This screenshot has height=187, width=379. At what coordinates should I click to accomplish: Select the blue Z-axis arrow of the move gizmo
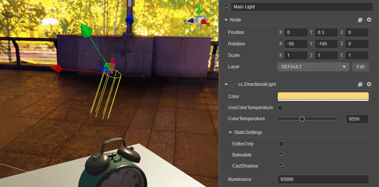pos(130,18)
